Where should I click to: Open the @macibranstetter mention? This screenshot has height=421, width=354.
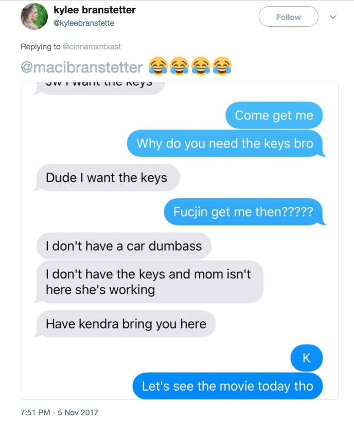tap(82, 67)
